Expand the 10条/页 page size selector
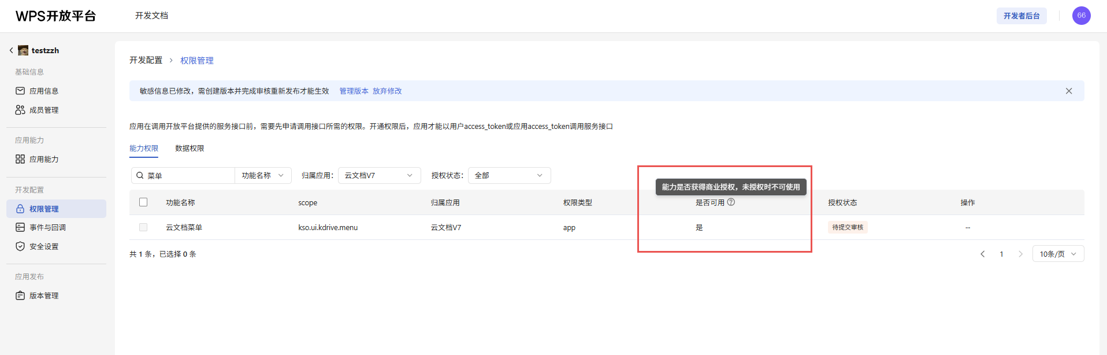Image resolution: width=1107 pixels, height=355 pixels. coord(1058,254)
